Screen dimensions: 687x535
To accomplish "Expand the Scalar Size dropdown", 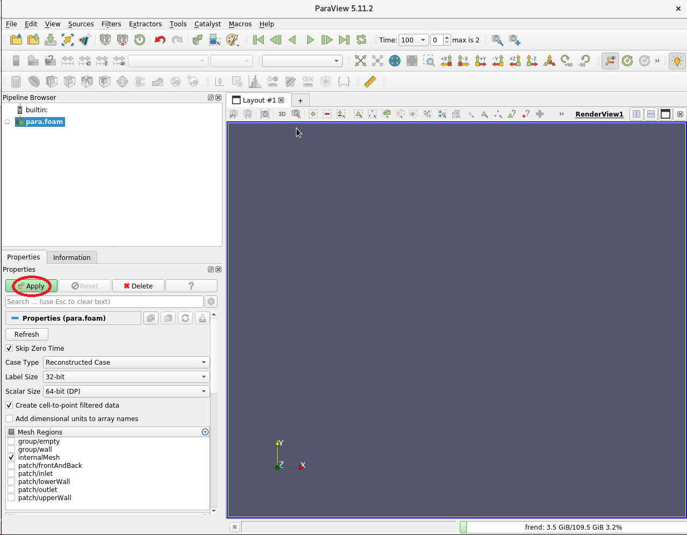I will pos(126,391).
